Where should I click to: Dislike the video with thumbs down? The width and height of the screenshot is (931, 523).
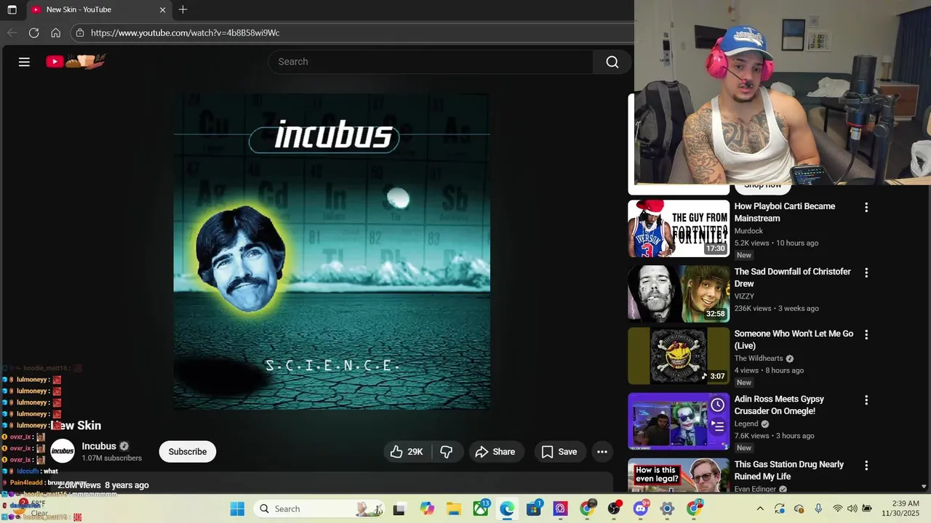pos(447,452)
